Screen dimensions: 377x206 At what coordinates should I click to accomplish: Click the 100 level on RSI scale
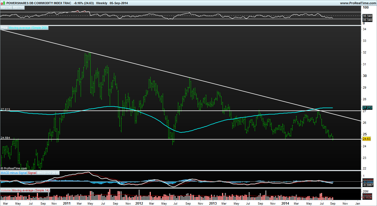[x=366, y=7]
